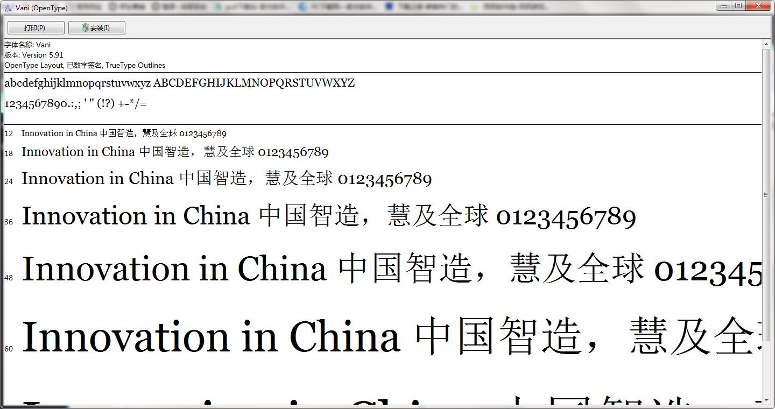Screen dimensions: 775x409
Task: Close the Vani (OpenType) window
Action: point(759,5)
